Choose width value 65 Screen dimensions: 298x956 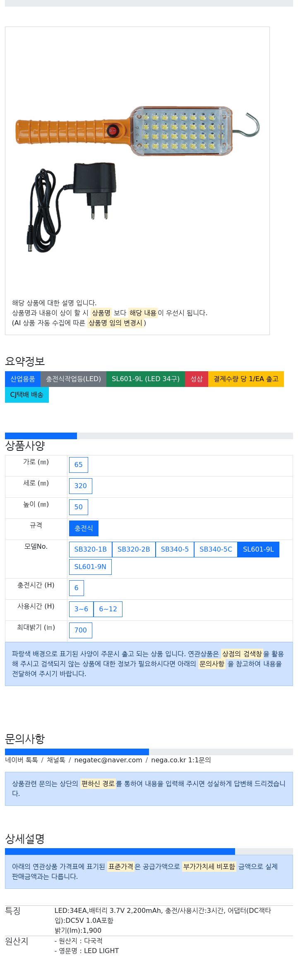tap(79, 465)
